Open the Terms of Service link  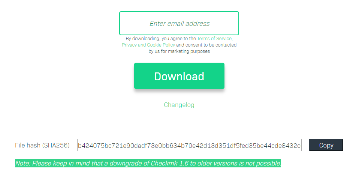point(214,39)
